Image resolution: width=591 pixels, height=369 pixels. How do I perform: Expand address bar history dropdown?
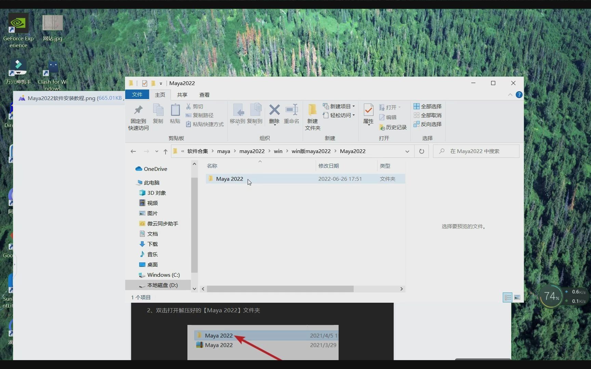coord(407,151)
